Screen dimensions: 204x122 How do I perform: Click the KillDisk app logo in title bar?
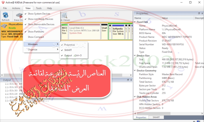click(3, 2)
